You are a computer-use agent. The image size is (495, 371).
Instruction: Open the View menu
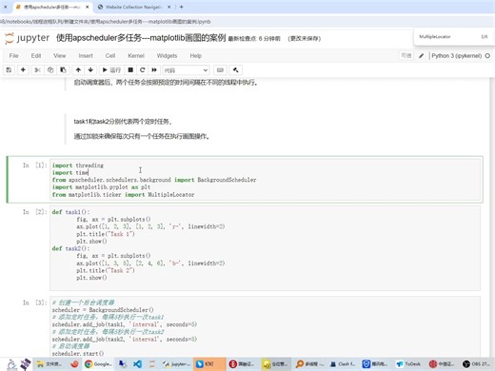pos(59,56)
